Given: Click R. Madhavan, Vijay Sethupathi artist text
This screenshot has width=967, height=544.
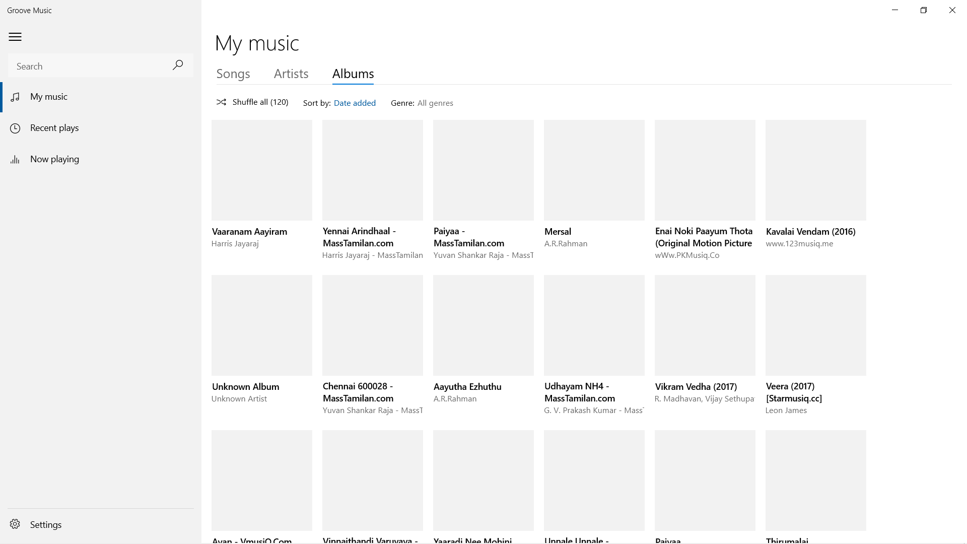Looking at the screenshot, I should [x=705, y=399].
